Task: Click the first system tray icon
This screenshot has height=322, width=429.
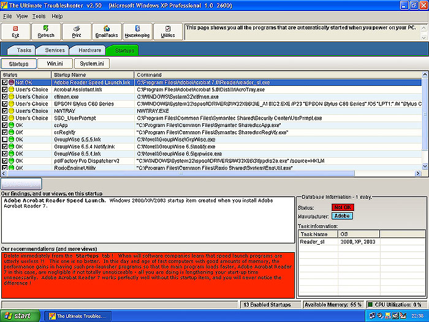Action: coord(372,316)
